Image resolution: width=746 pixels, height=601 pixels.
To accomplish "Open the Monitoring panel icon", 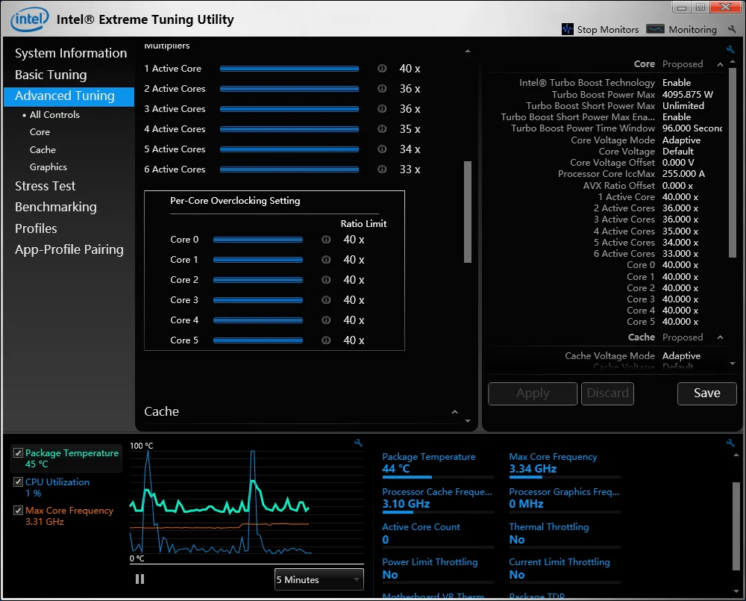I will tap(655, 29).
